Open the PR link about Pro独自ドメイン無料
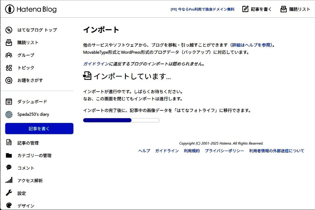Image resolution: width=315 pixels, height=210 pixels. (202, 9)
